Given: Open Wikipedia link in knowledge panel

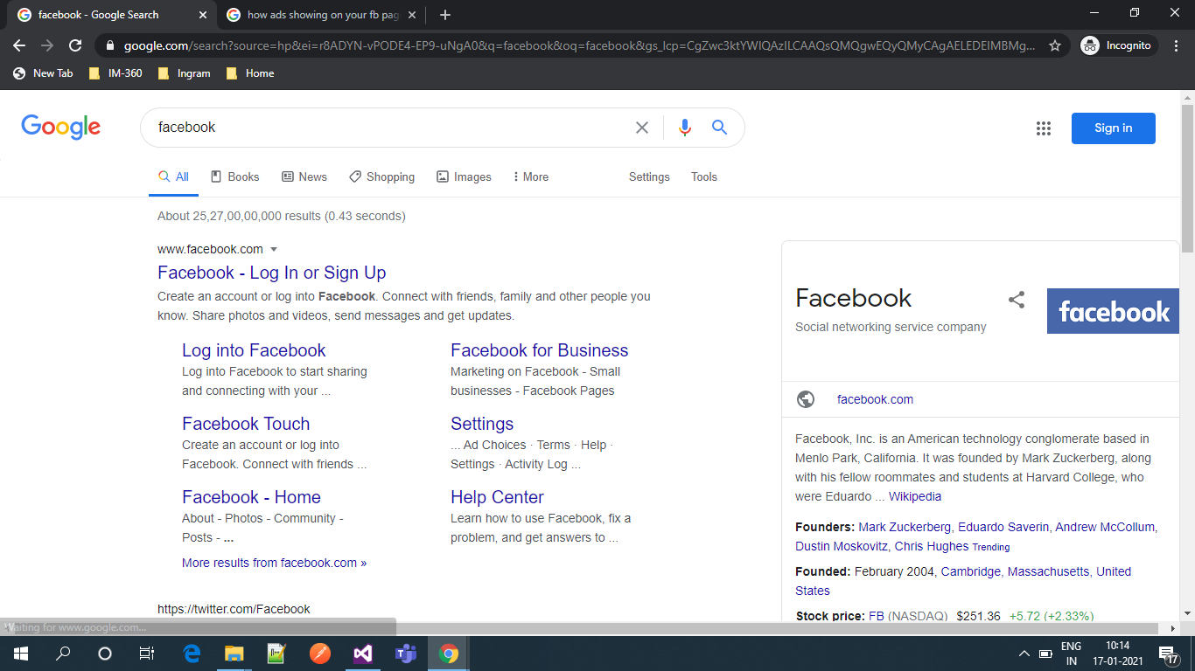Looking at the screenshot, I should coord(915,496).
